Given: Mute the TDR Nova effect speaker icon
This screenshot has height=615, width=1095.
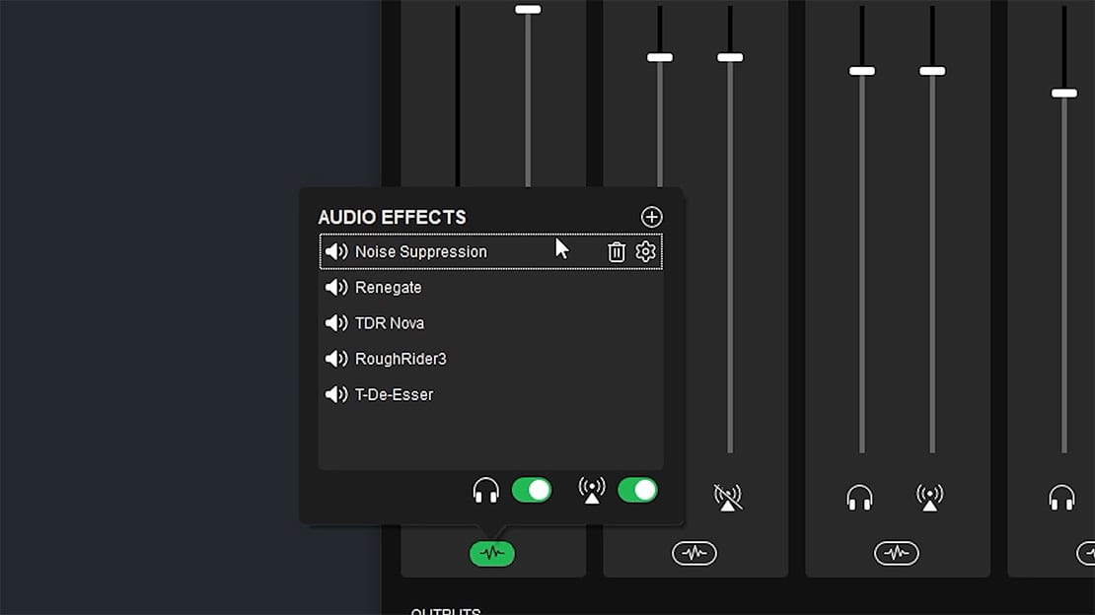Looking at the screenshot, I should point(336,322).
